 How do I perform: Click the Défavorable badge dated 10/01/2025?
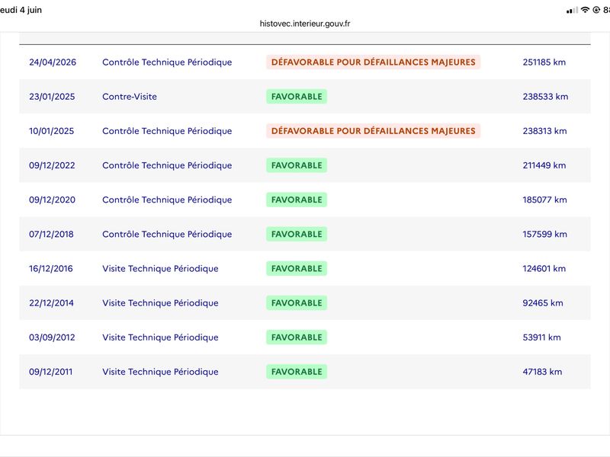[x=373, y=131]
